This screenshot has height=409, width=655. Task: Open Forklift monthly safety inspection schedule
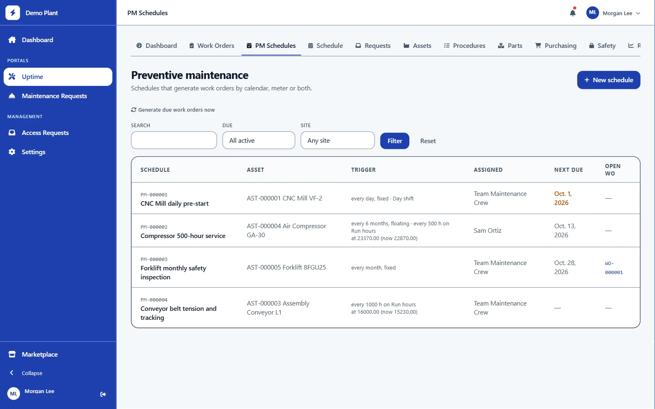tap(173, 272)
